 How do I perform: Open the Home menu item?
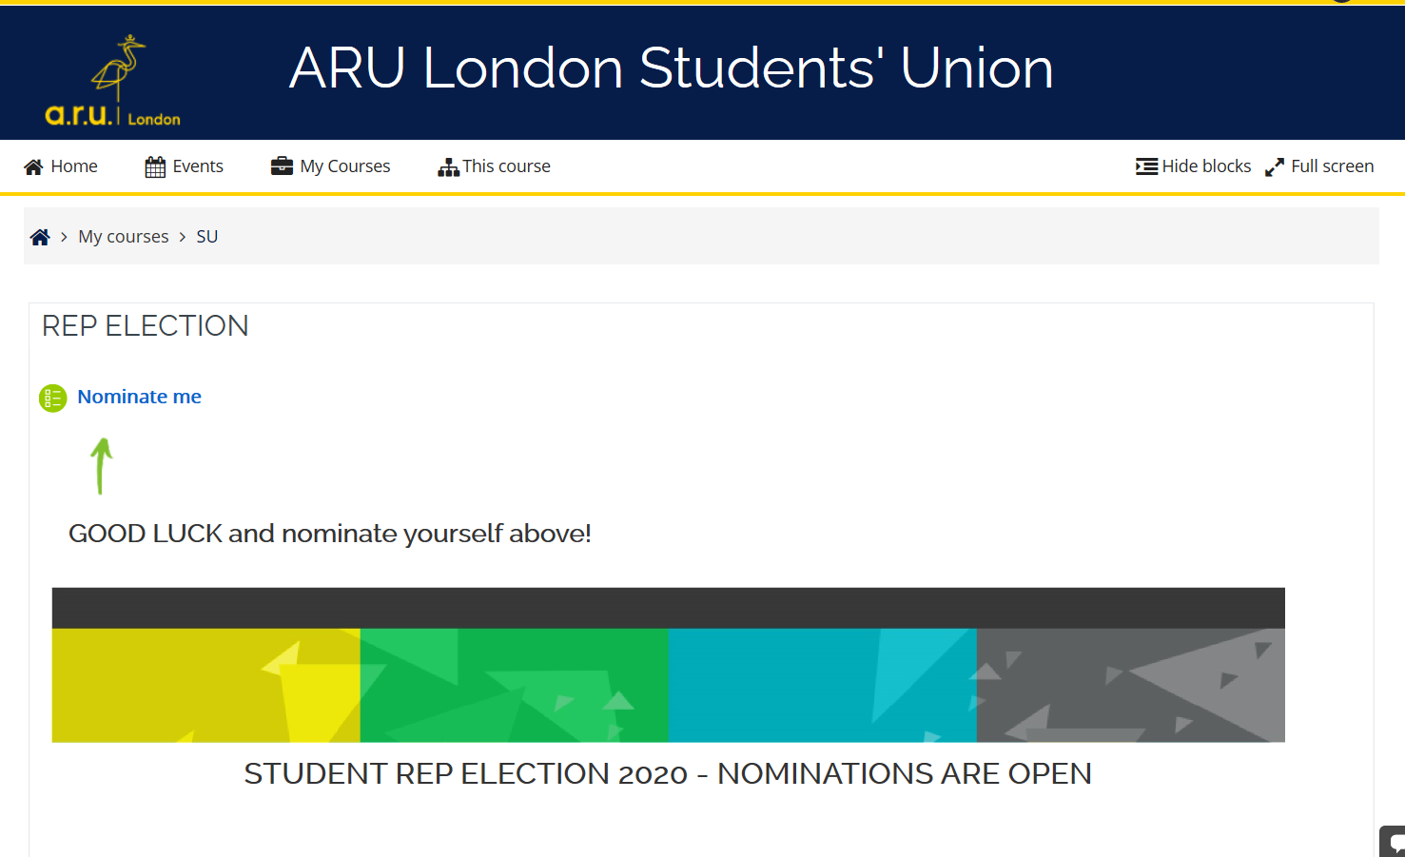coord(74,166)
